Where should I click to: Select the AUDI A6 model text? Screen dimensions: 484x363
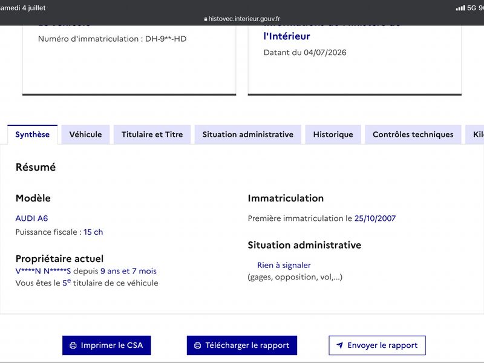point(32,218)
